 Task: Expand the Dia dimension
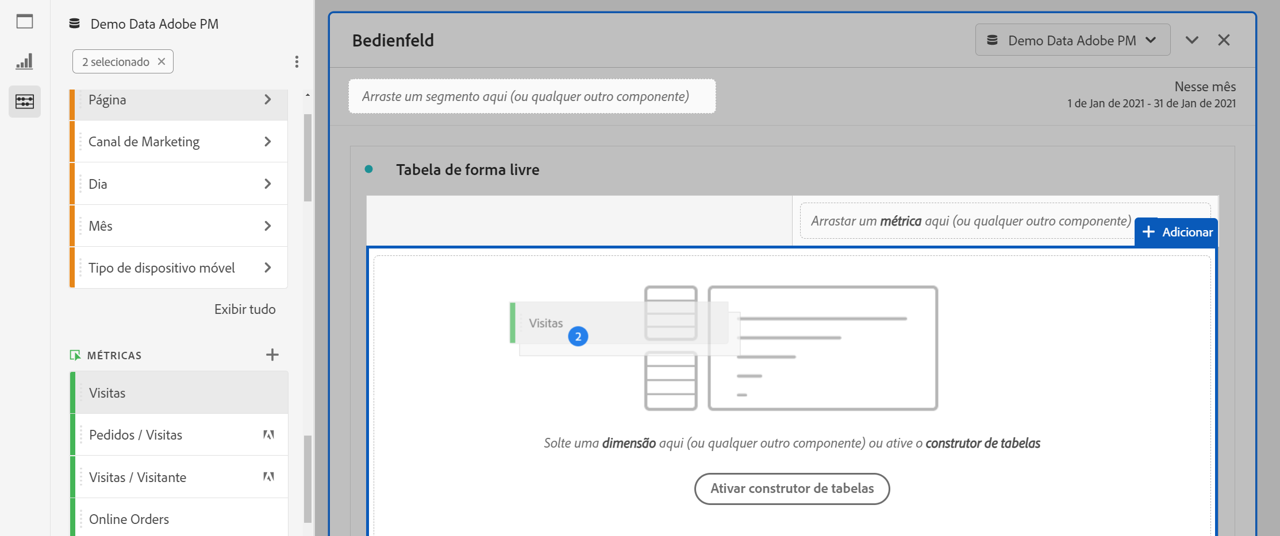point(268,184)
